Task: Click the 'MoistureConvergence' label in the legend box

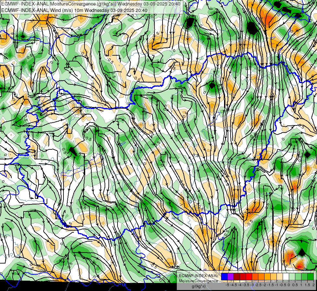Action: 198,281
